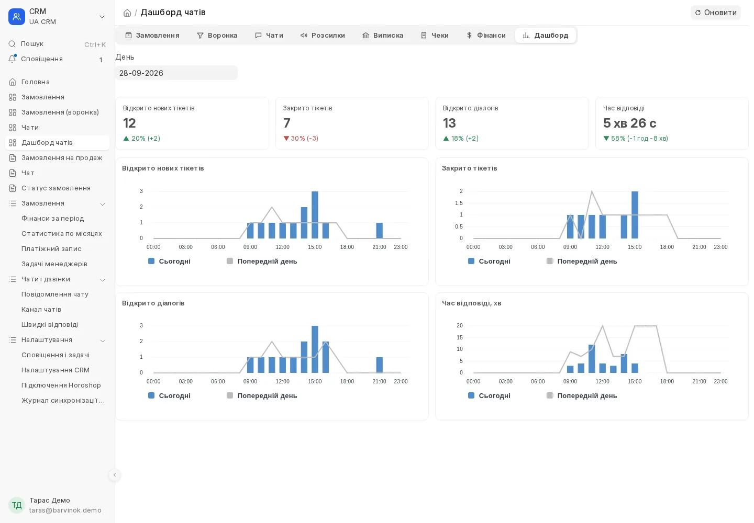Screen dimensions: 754x523
Task: Collapse the Замовлення sidebar group
Action: point(103,204)
